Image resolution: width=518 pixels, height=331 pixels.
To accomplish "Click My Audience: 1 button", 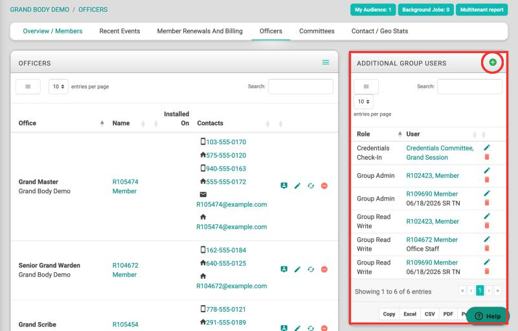I will [x=373, y=10].
